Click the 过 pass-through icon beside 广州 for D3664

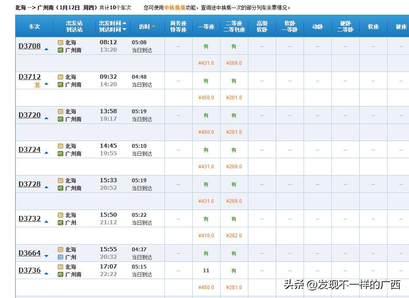click(x=60, y=257)
